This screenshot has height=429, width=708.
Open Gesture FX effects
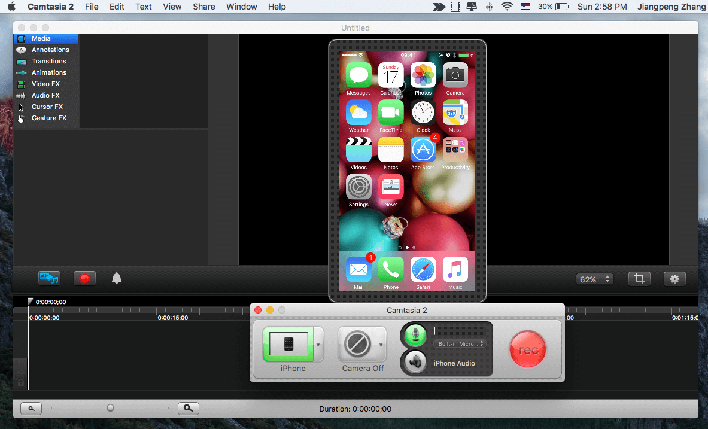coord(48,118)
